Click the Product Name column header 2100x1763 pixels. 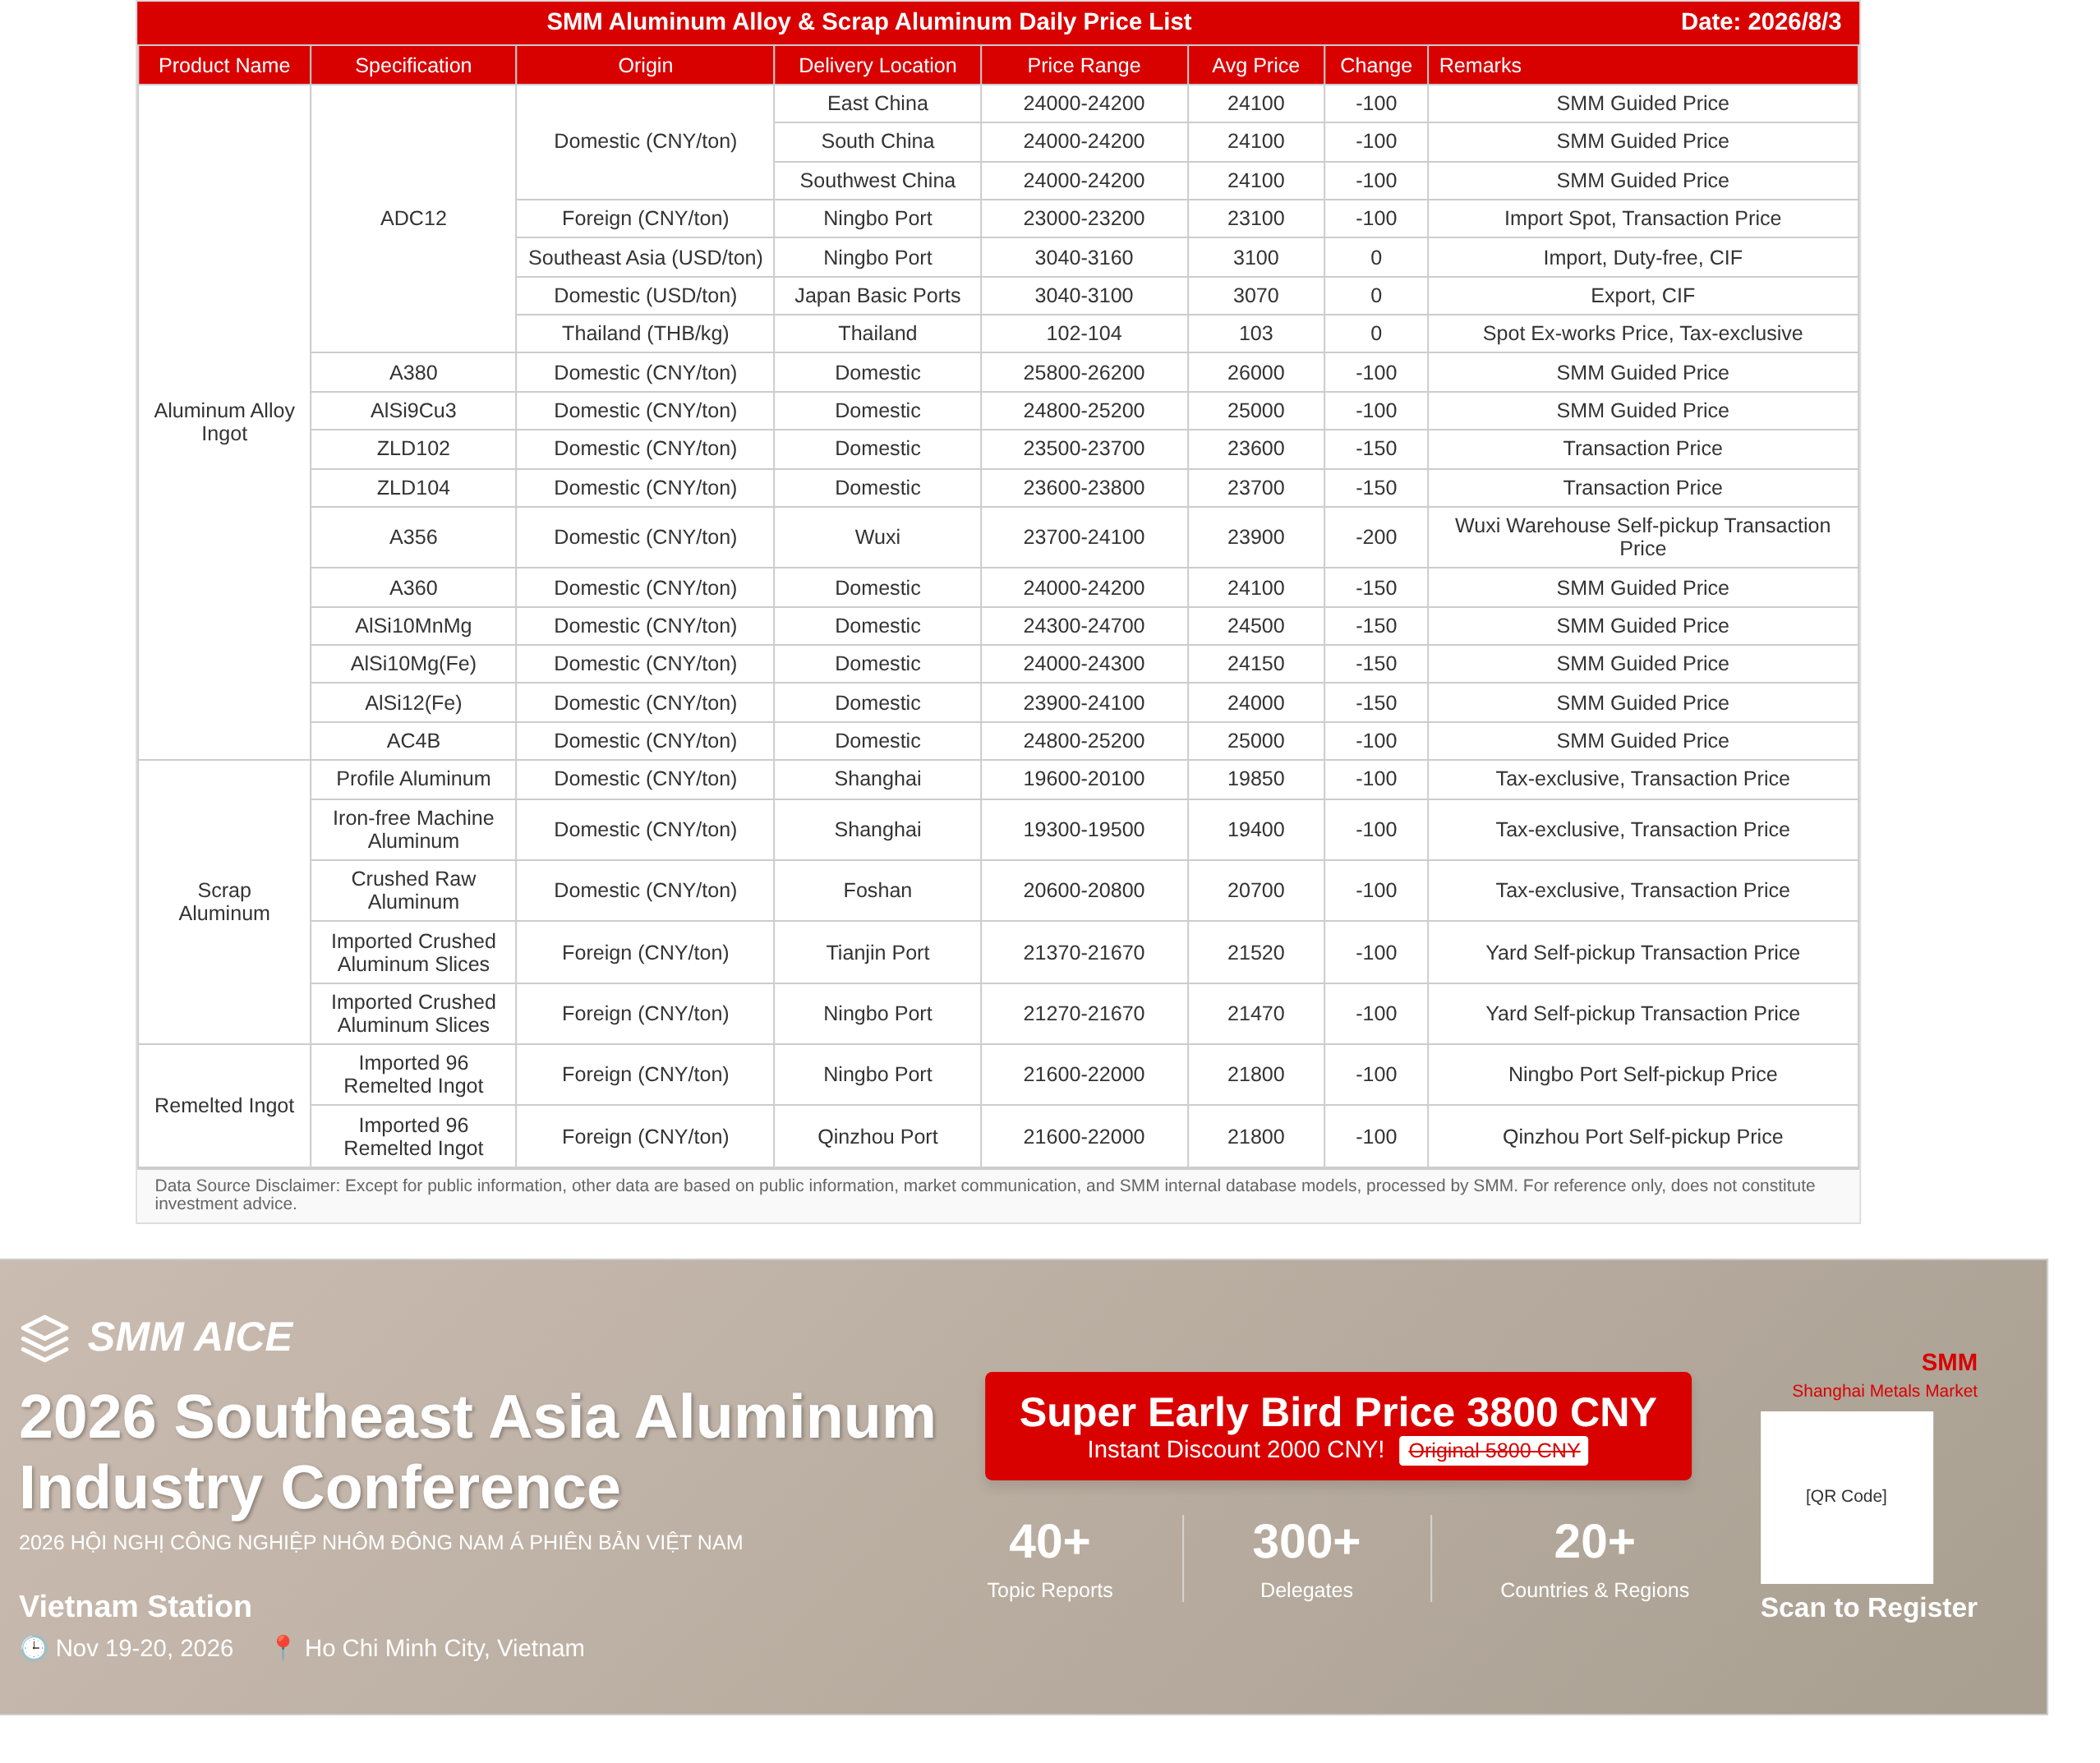click(x=224, y=65)
